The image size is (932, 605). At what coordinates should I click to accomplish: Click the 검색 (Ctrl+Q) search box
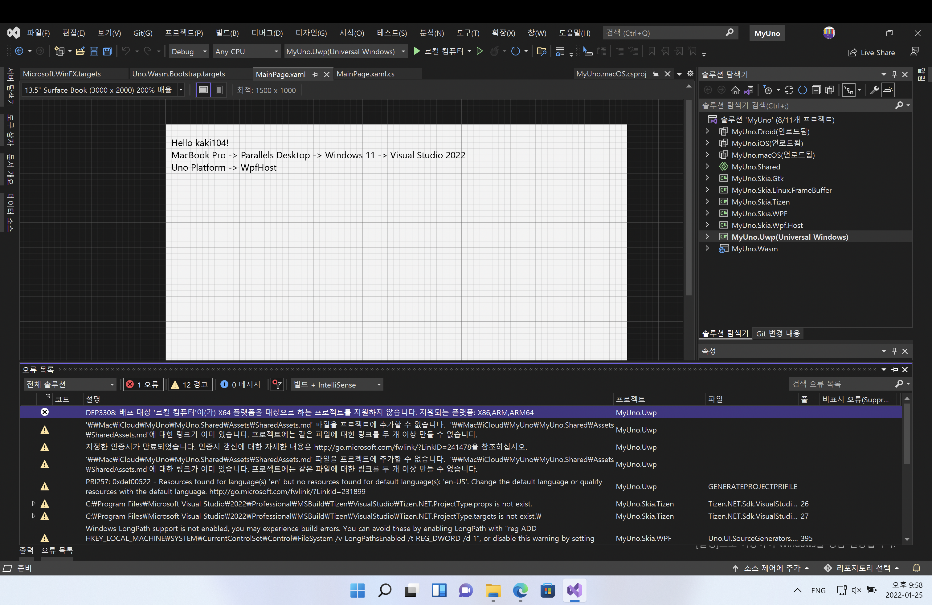click(x=664, y=33)
